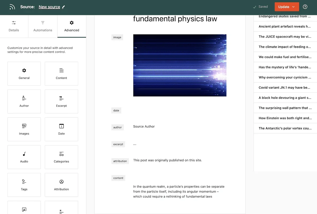317x214 pixels.
Task: Open the Excerpt settings tile
Action: point(61,101)
